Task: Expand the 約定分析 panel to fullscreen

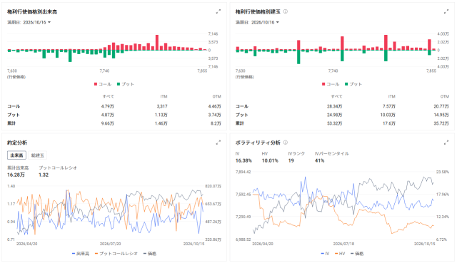Action: click(218, 143)
